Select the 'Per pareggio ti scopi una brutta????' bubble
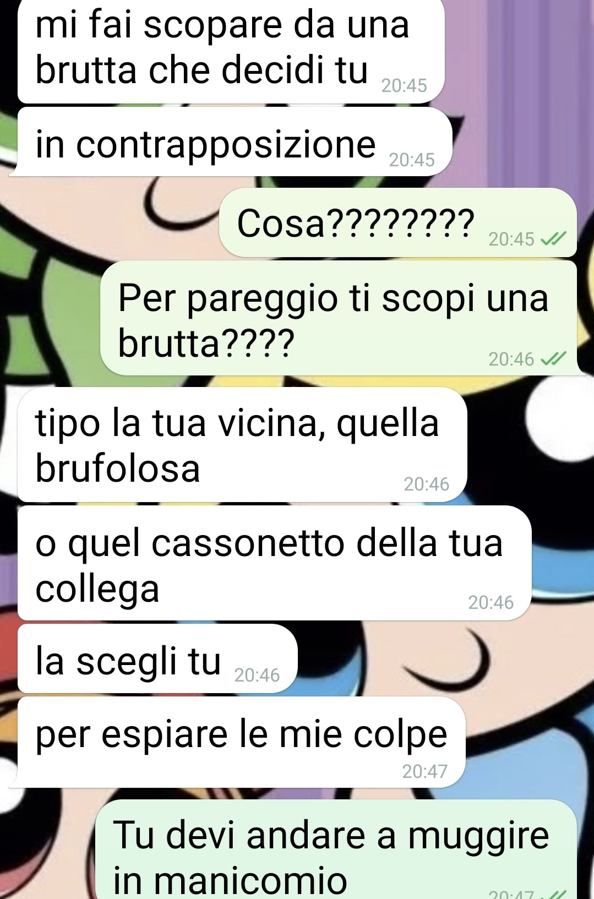Screen dimensions: 594x899 click(x=339, y=318)
